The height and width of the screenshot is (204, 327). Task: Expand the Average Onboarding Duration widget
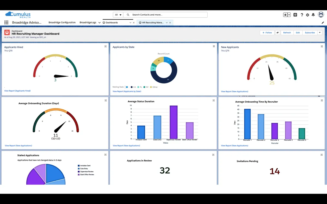tap(105, 100)
